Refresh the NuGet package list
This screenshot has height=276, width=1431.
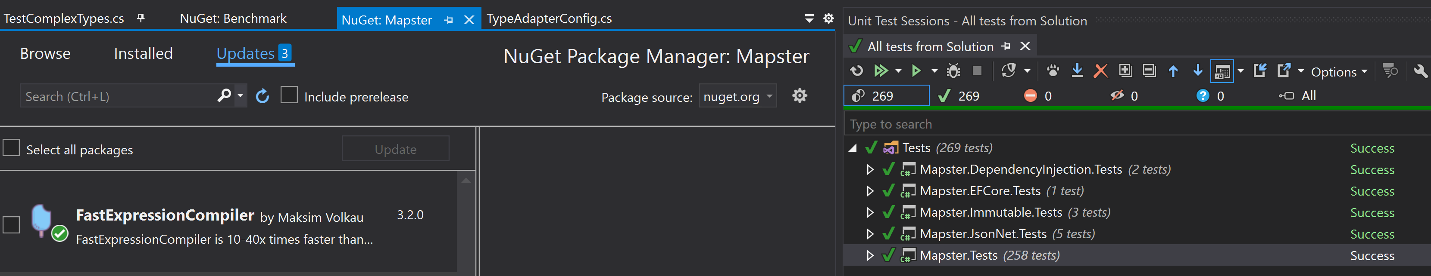262,96
